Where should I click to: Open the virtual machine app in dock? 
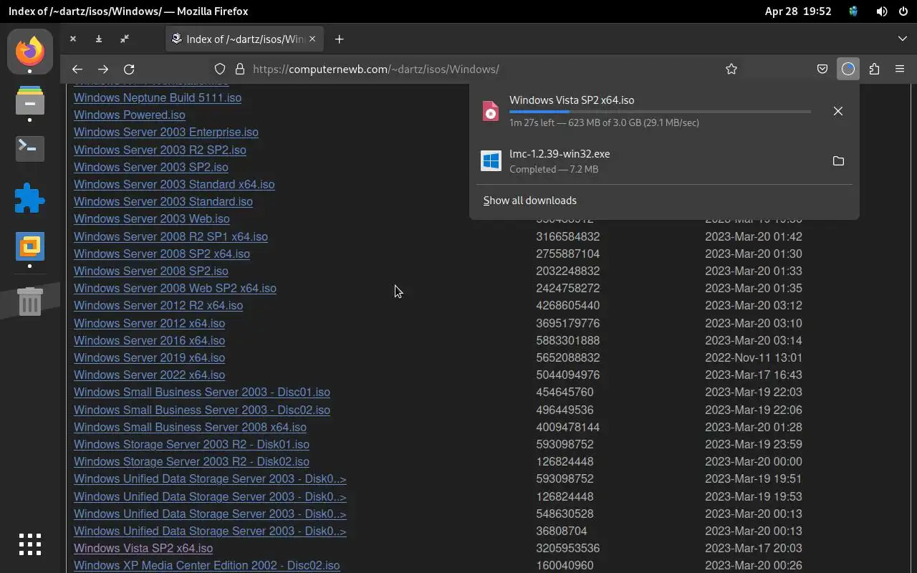tap(30, 246)
